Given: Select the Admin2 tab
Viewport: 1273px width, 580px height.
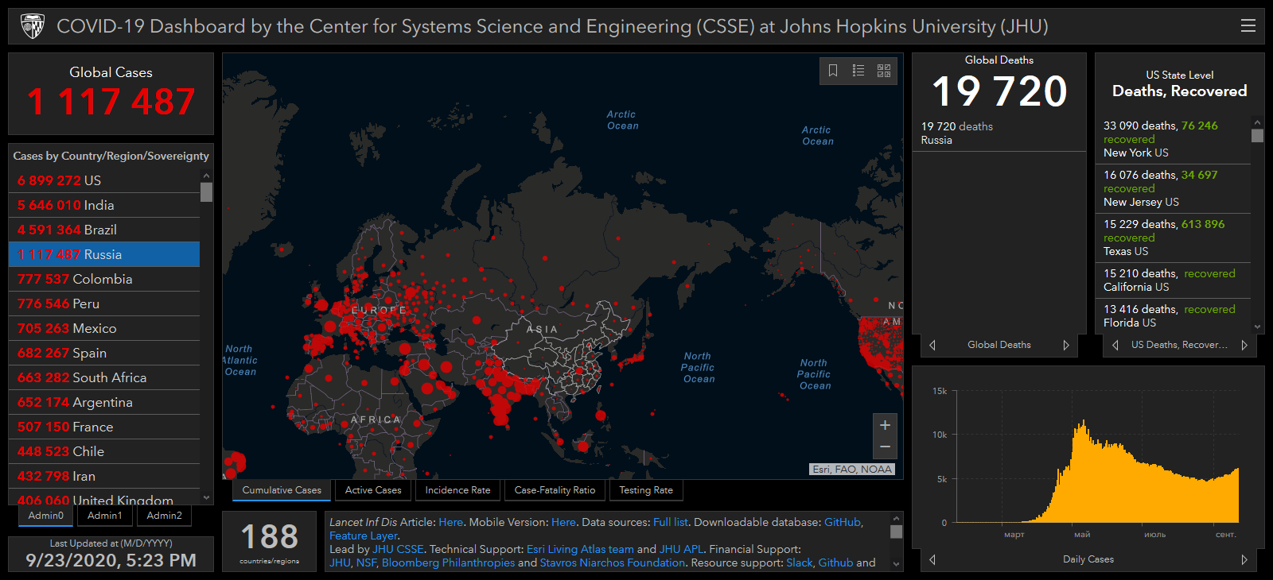Looking at the screenshot, I should [x=165, y=516].
